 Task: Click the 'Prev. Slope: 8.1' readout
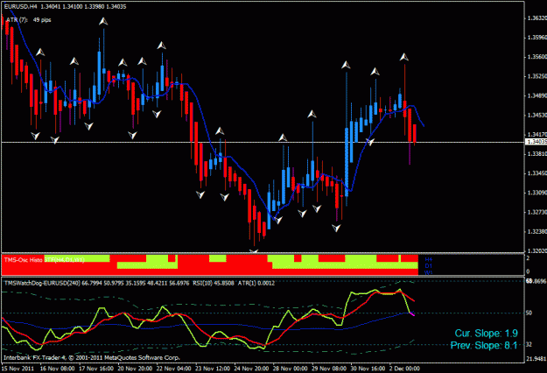coord(484,346)
